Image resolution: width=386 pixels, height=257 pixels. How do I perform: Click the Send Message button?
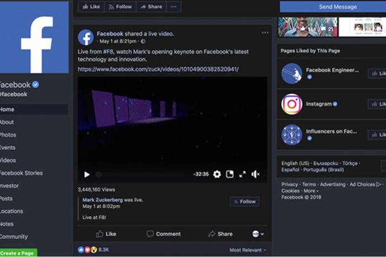(333, 7)
